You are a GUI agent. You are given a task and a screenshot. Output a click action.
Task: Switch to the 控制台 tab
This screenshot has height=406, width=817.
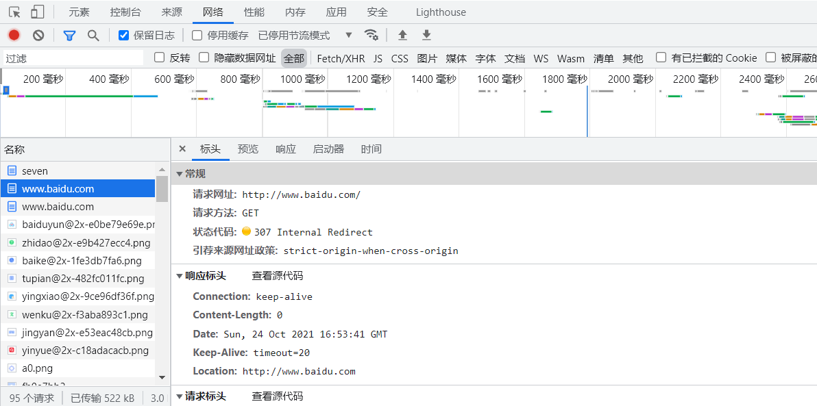tap(125, 12)
